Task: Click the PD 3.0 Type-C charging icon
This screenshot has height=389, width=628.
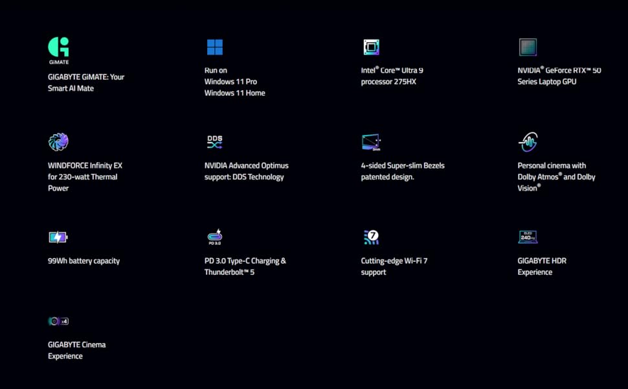Action: (215, 237)
